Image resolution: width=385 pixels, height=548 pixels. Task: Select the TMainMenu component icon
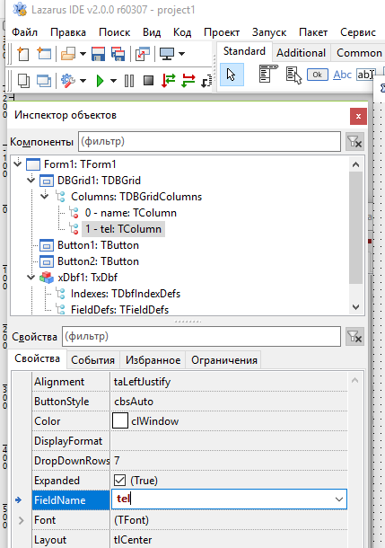tap(268, 74)
